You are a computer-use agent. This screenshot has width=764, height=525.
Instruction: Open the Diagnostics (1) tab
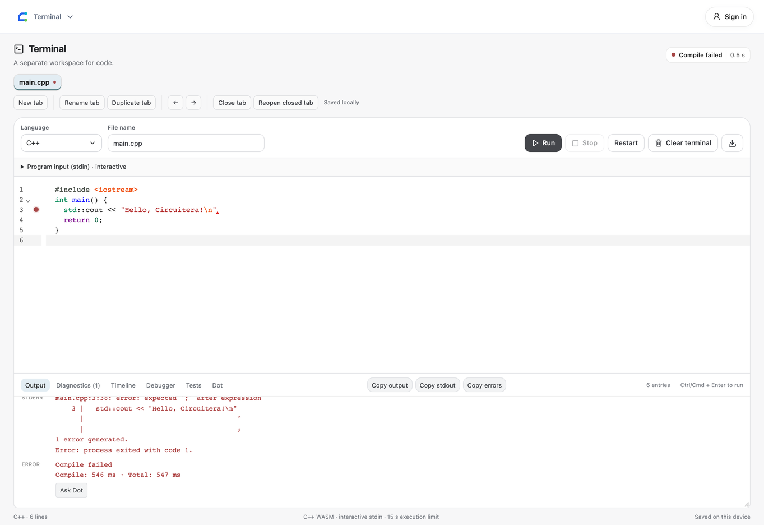pyautogui.click(x=78, y=385)
